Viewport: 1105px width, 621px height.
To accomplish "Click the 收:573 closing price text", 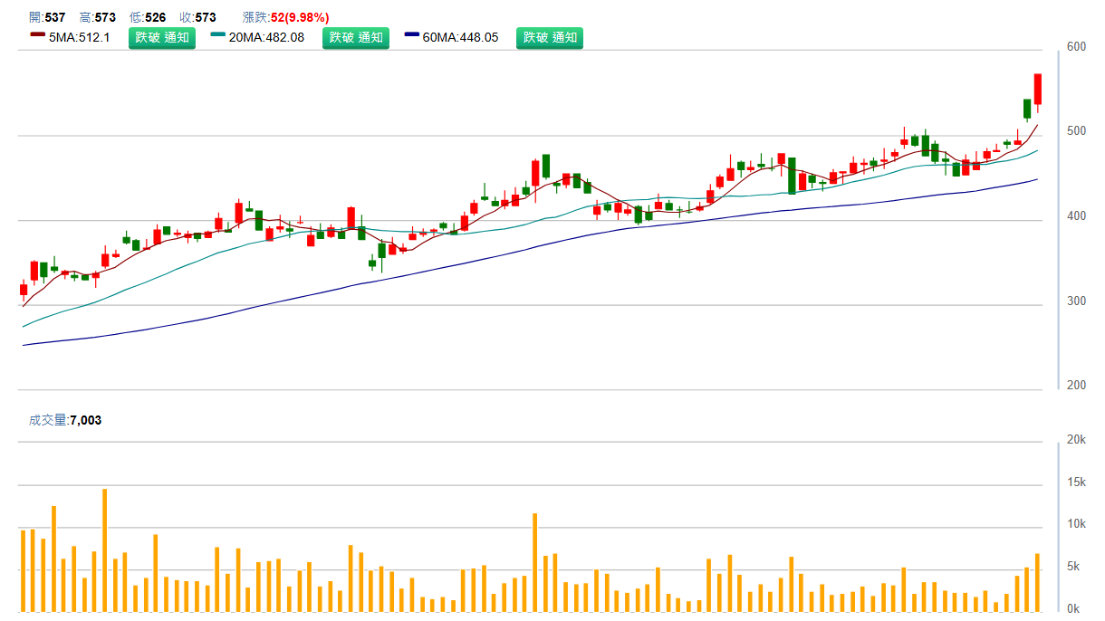I will [x=197, y=17].
